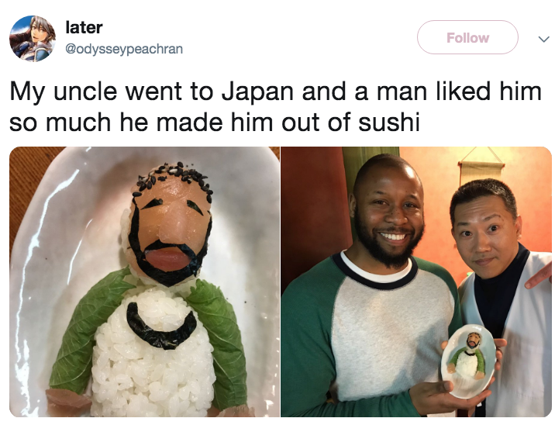Select the word "uncle" in the tweet
Screen dimensions: 555x425
pyautogui.click(x=85, y=92)
